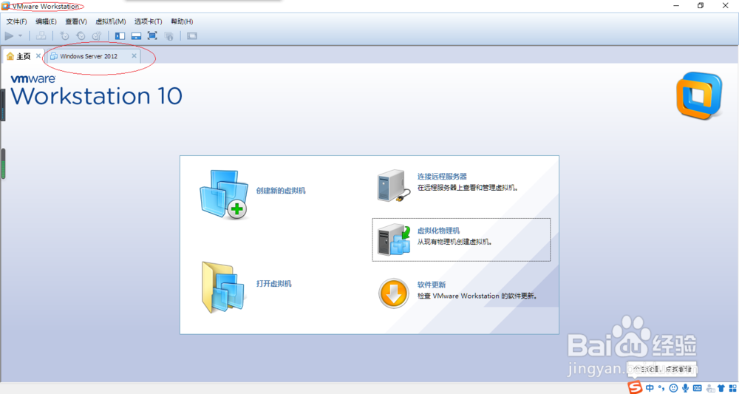Open the 帮助(H) menu

click(182, 21)
